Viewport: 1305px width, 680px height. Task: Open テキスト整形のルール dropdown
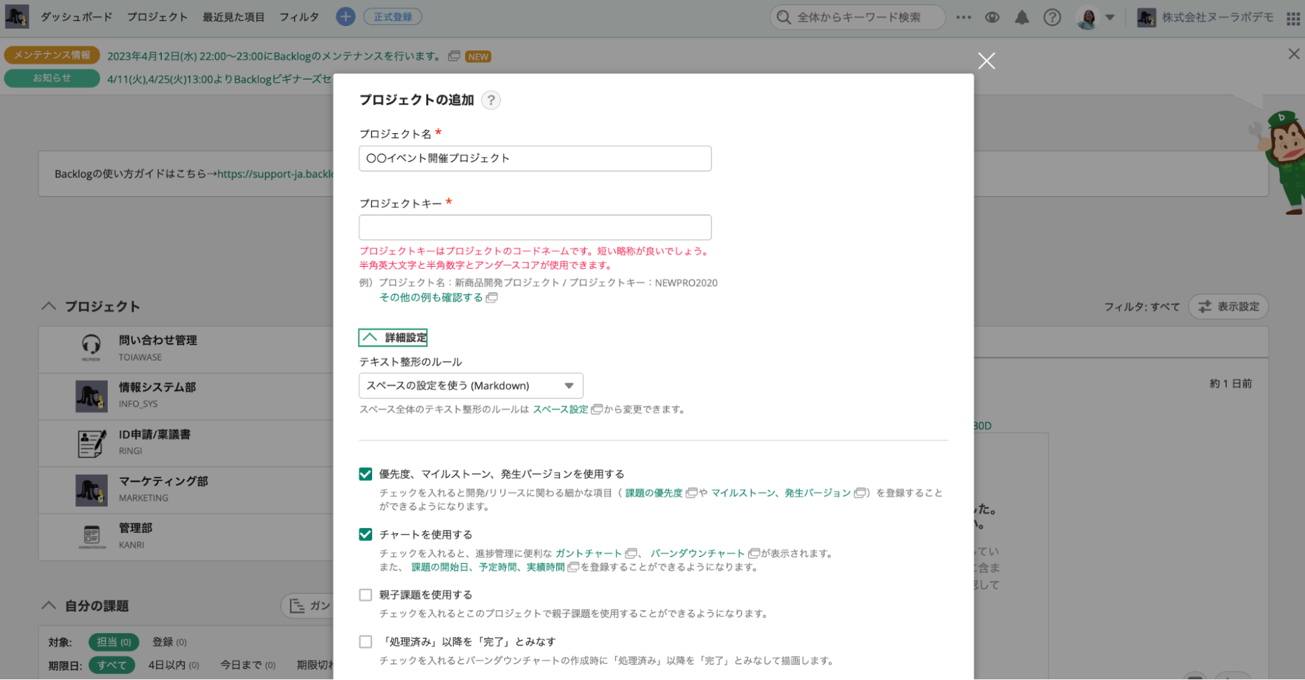pos(471,386)
